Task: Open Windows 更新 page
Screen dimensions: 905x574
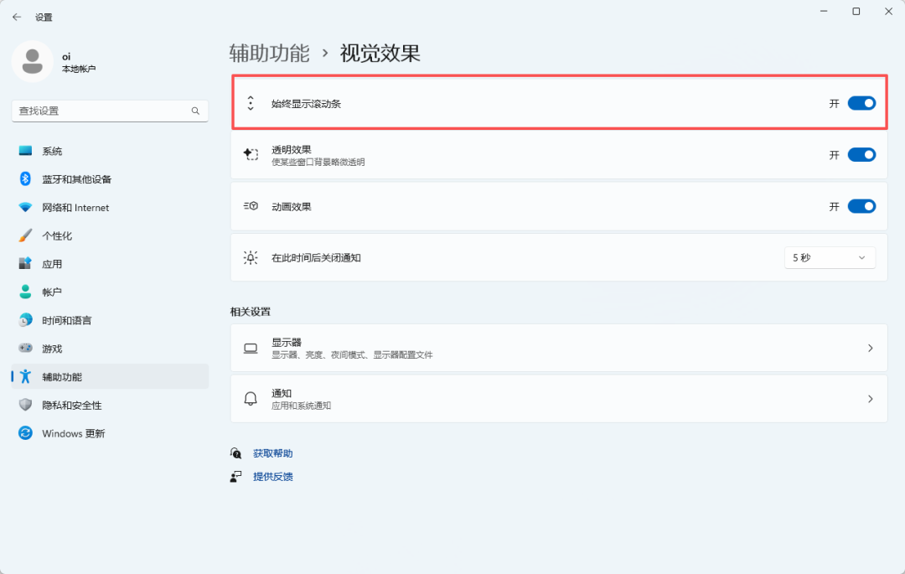Action: [x=110, y=432]
